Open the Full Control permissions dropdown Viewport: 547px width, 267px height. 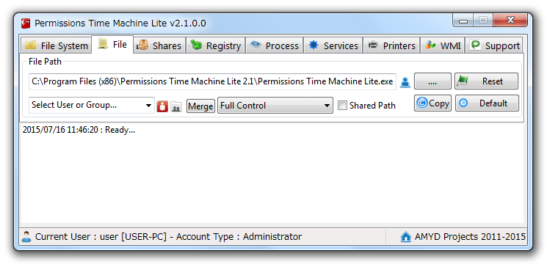(275, 106)
